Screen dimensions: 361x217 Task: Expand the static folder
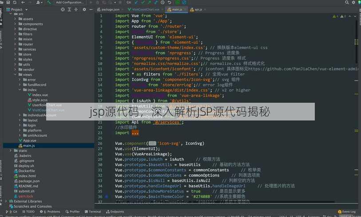[11, 151]
